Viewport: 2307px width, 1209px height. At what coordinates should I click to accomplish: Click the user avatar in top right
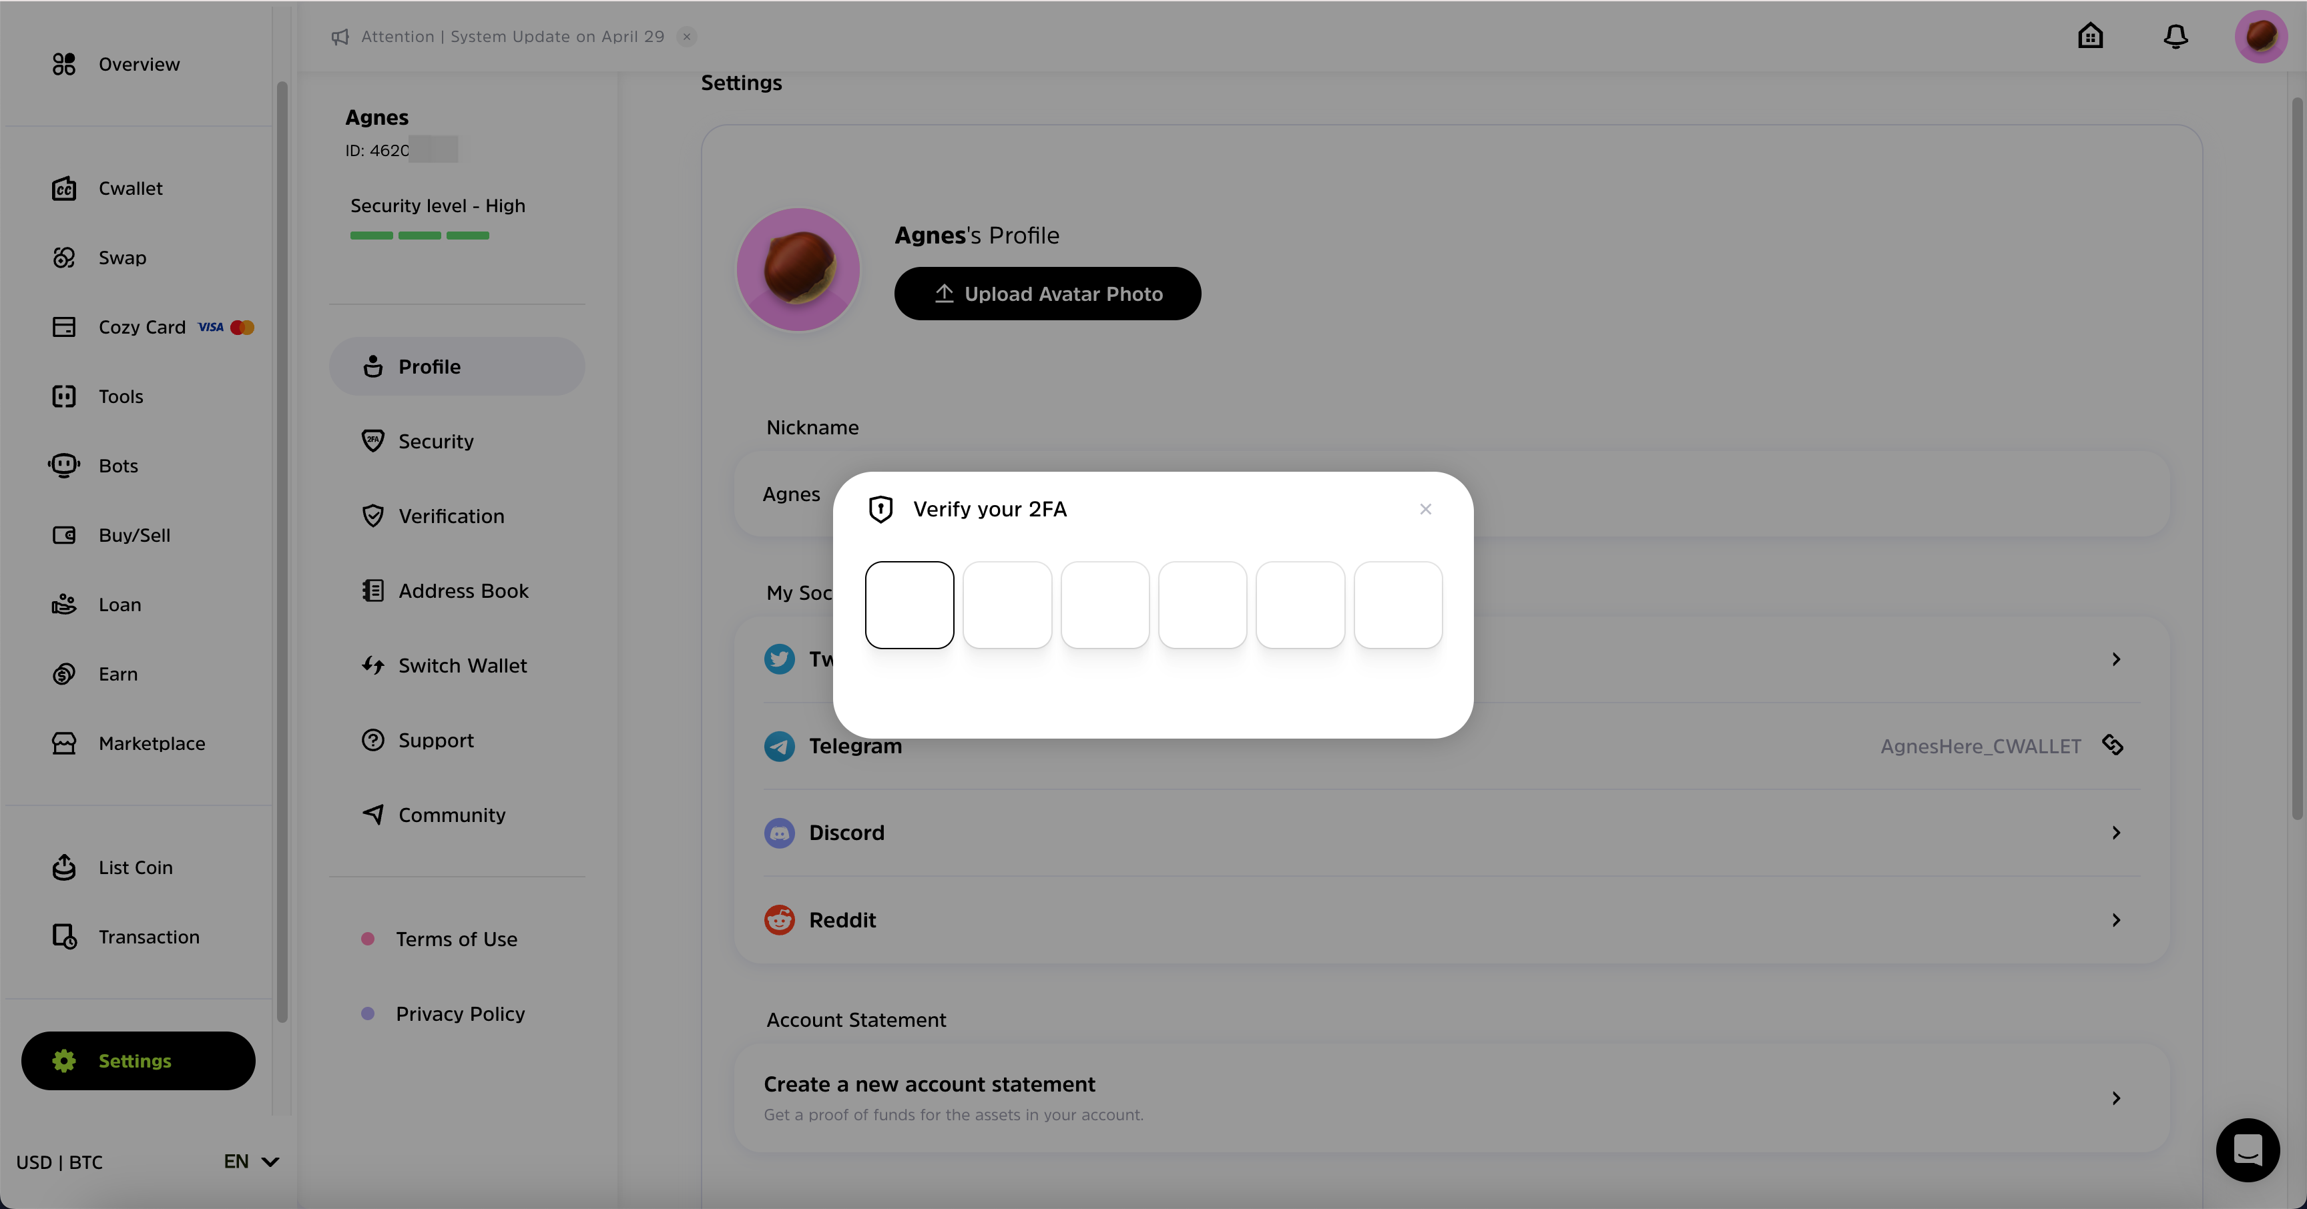point(2260,37)
